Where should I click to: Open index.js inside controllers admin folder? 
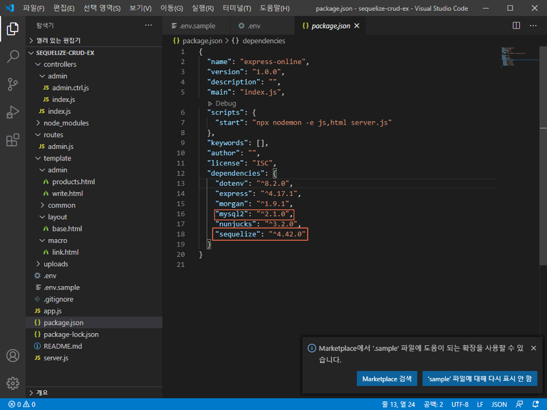click(64, 100)
